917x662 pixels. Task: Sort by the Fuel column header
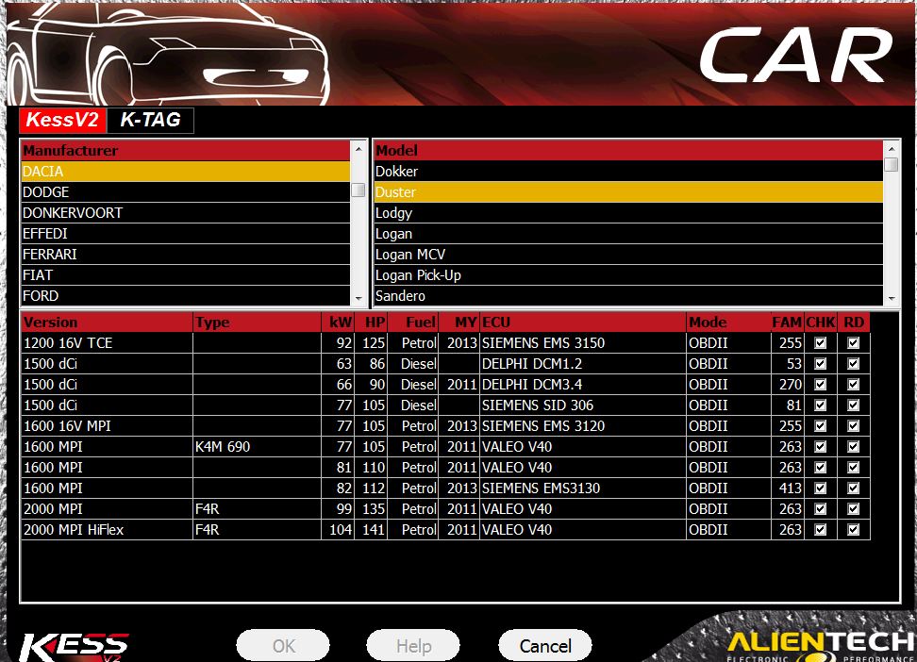(x=413, y=323)
